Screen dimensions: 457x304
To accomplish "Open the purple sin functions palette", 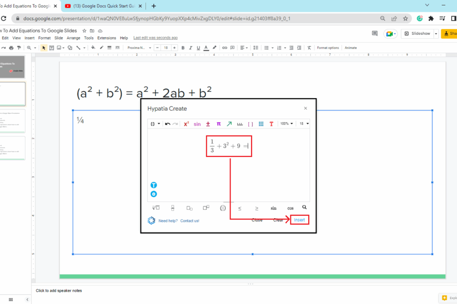I will point(197,124).
